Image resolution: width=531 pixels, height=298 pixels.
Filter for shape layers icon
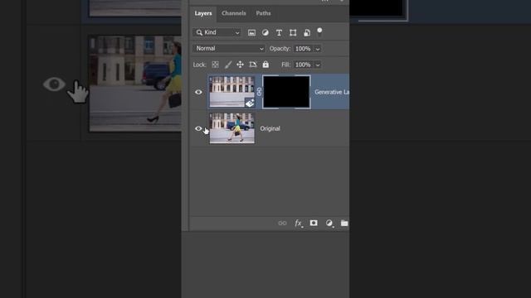click(293, 33)
